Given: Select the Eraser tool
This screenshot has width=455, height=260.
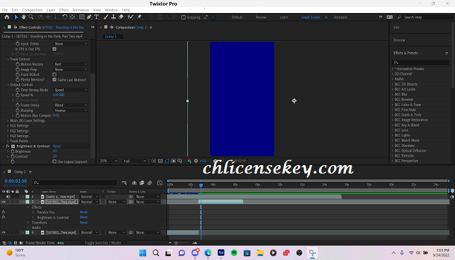Looking at the screenshot, I should pos(121,17).
